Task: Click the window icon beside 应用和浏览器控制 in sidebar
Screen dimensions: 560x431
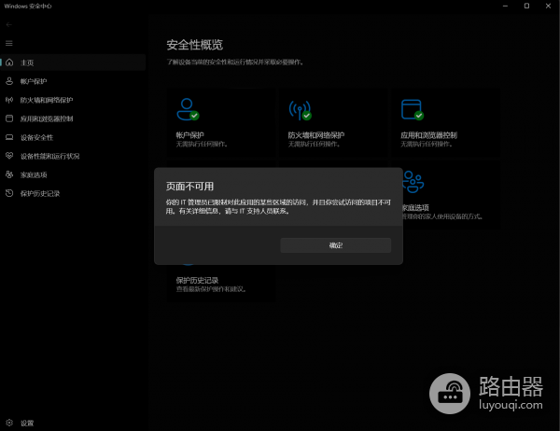Action: click(9, 118)
